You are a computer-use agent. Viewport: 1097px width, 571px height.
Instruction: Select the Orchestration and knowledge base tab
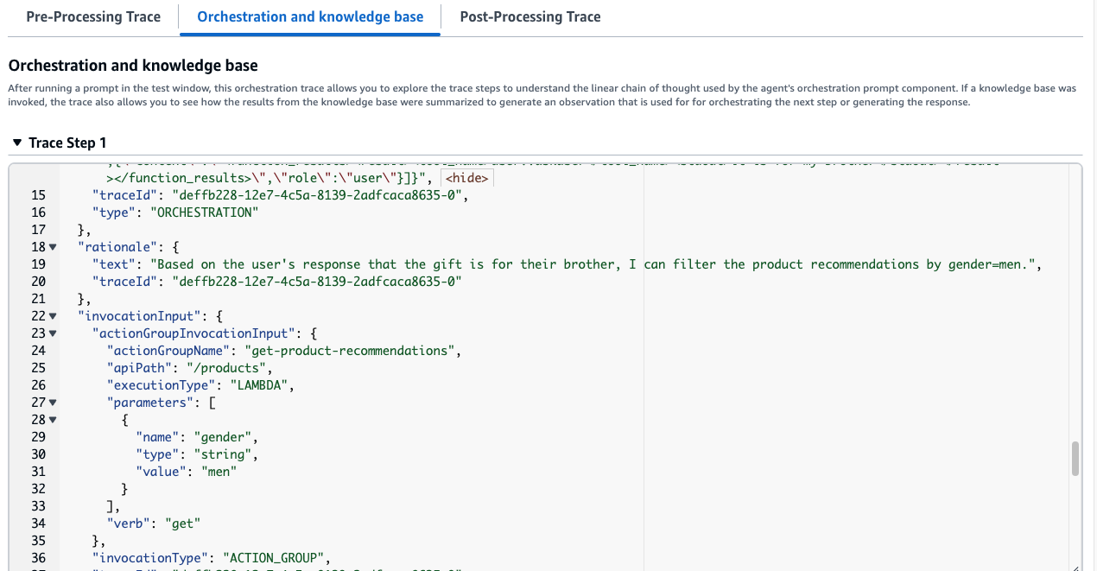[x=309, y=16]
